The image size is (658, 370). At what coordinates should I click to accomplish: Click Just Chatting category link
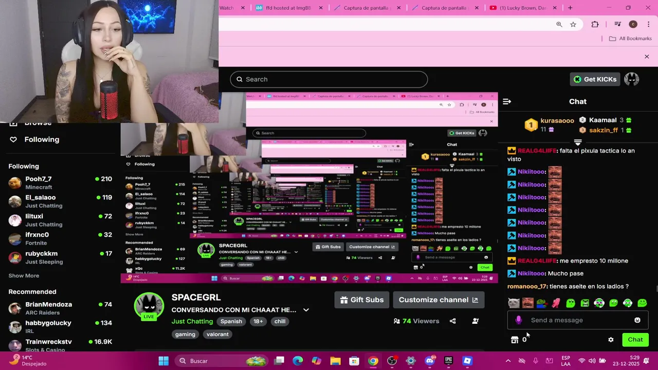192,321
